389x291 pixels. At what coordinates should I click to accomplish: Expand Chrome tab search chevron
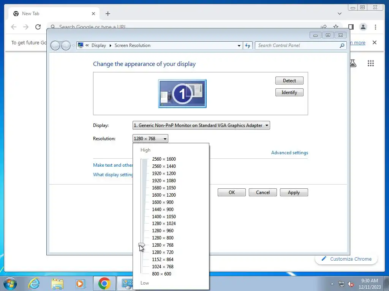pyautogui.click(x=340, y=14)
